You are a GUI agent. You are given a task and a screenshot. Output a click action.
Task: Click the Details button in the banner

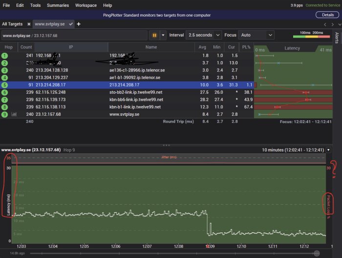coord(327,15)
